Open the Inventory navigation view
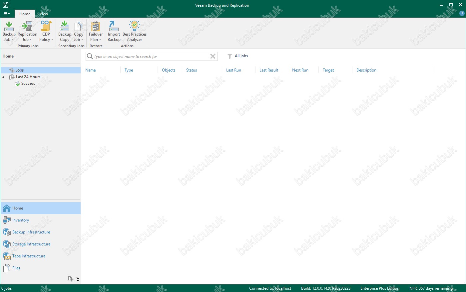The image size is (466, 292). click(41, 220)
